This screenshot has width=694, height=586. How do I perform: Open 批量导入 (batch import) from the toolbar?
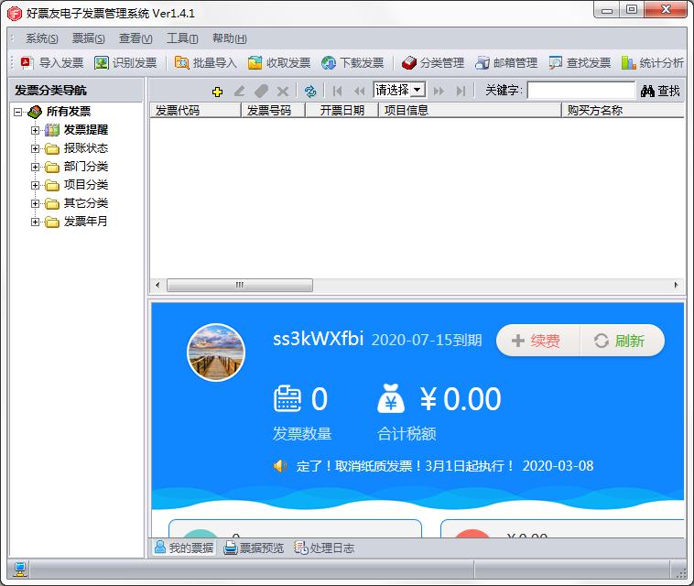click(182, 63)
